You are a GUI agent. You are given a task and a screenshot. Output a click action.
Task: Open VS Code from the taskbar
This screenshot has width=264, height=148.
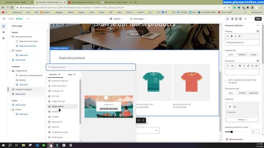37,145
